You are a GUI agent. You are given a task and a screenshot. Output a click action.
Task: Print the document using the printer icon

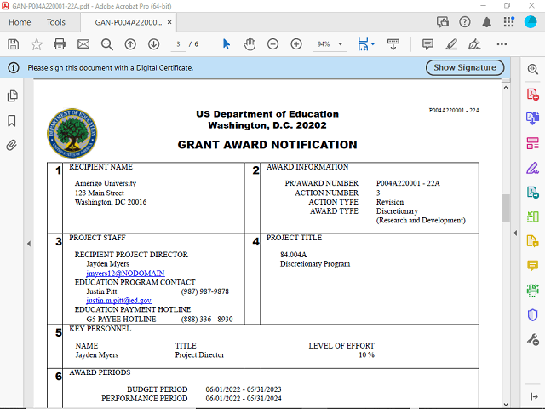pos(60,43)
